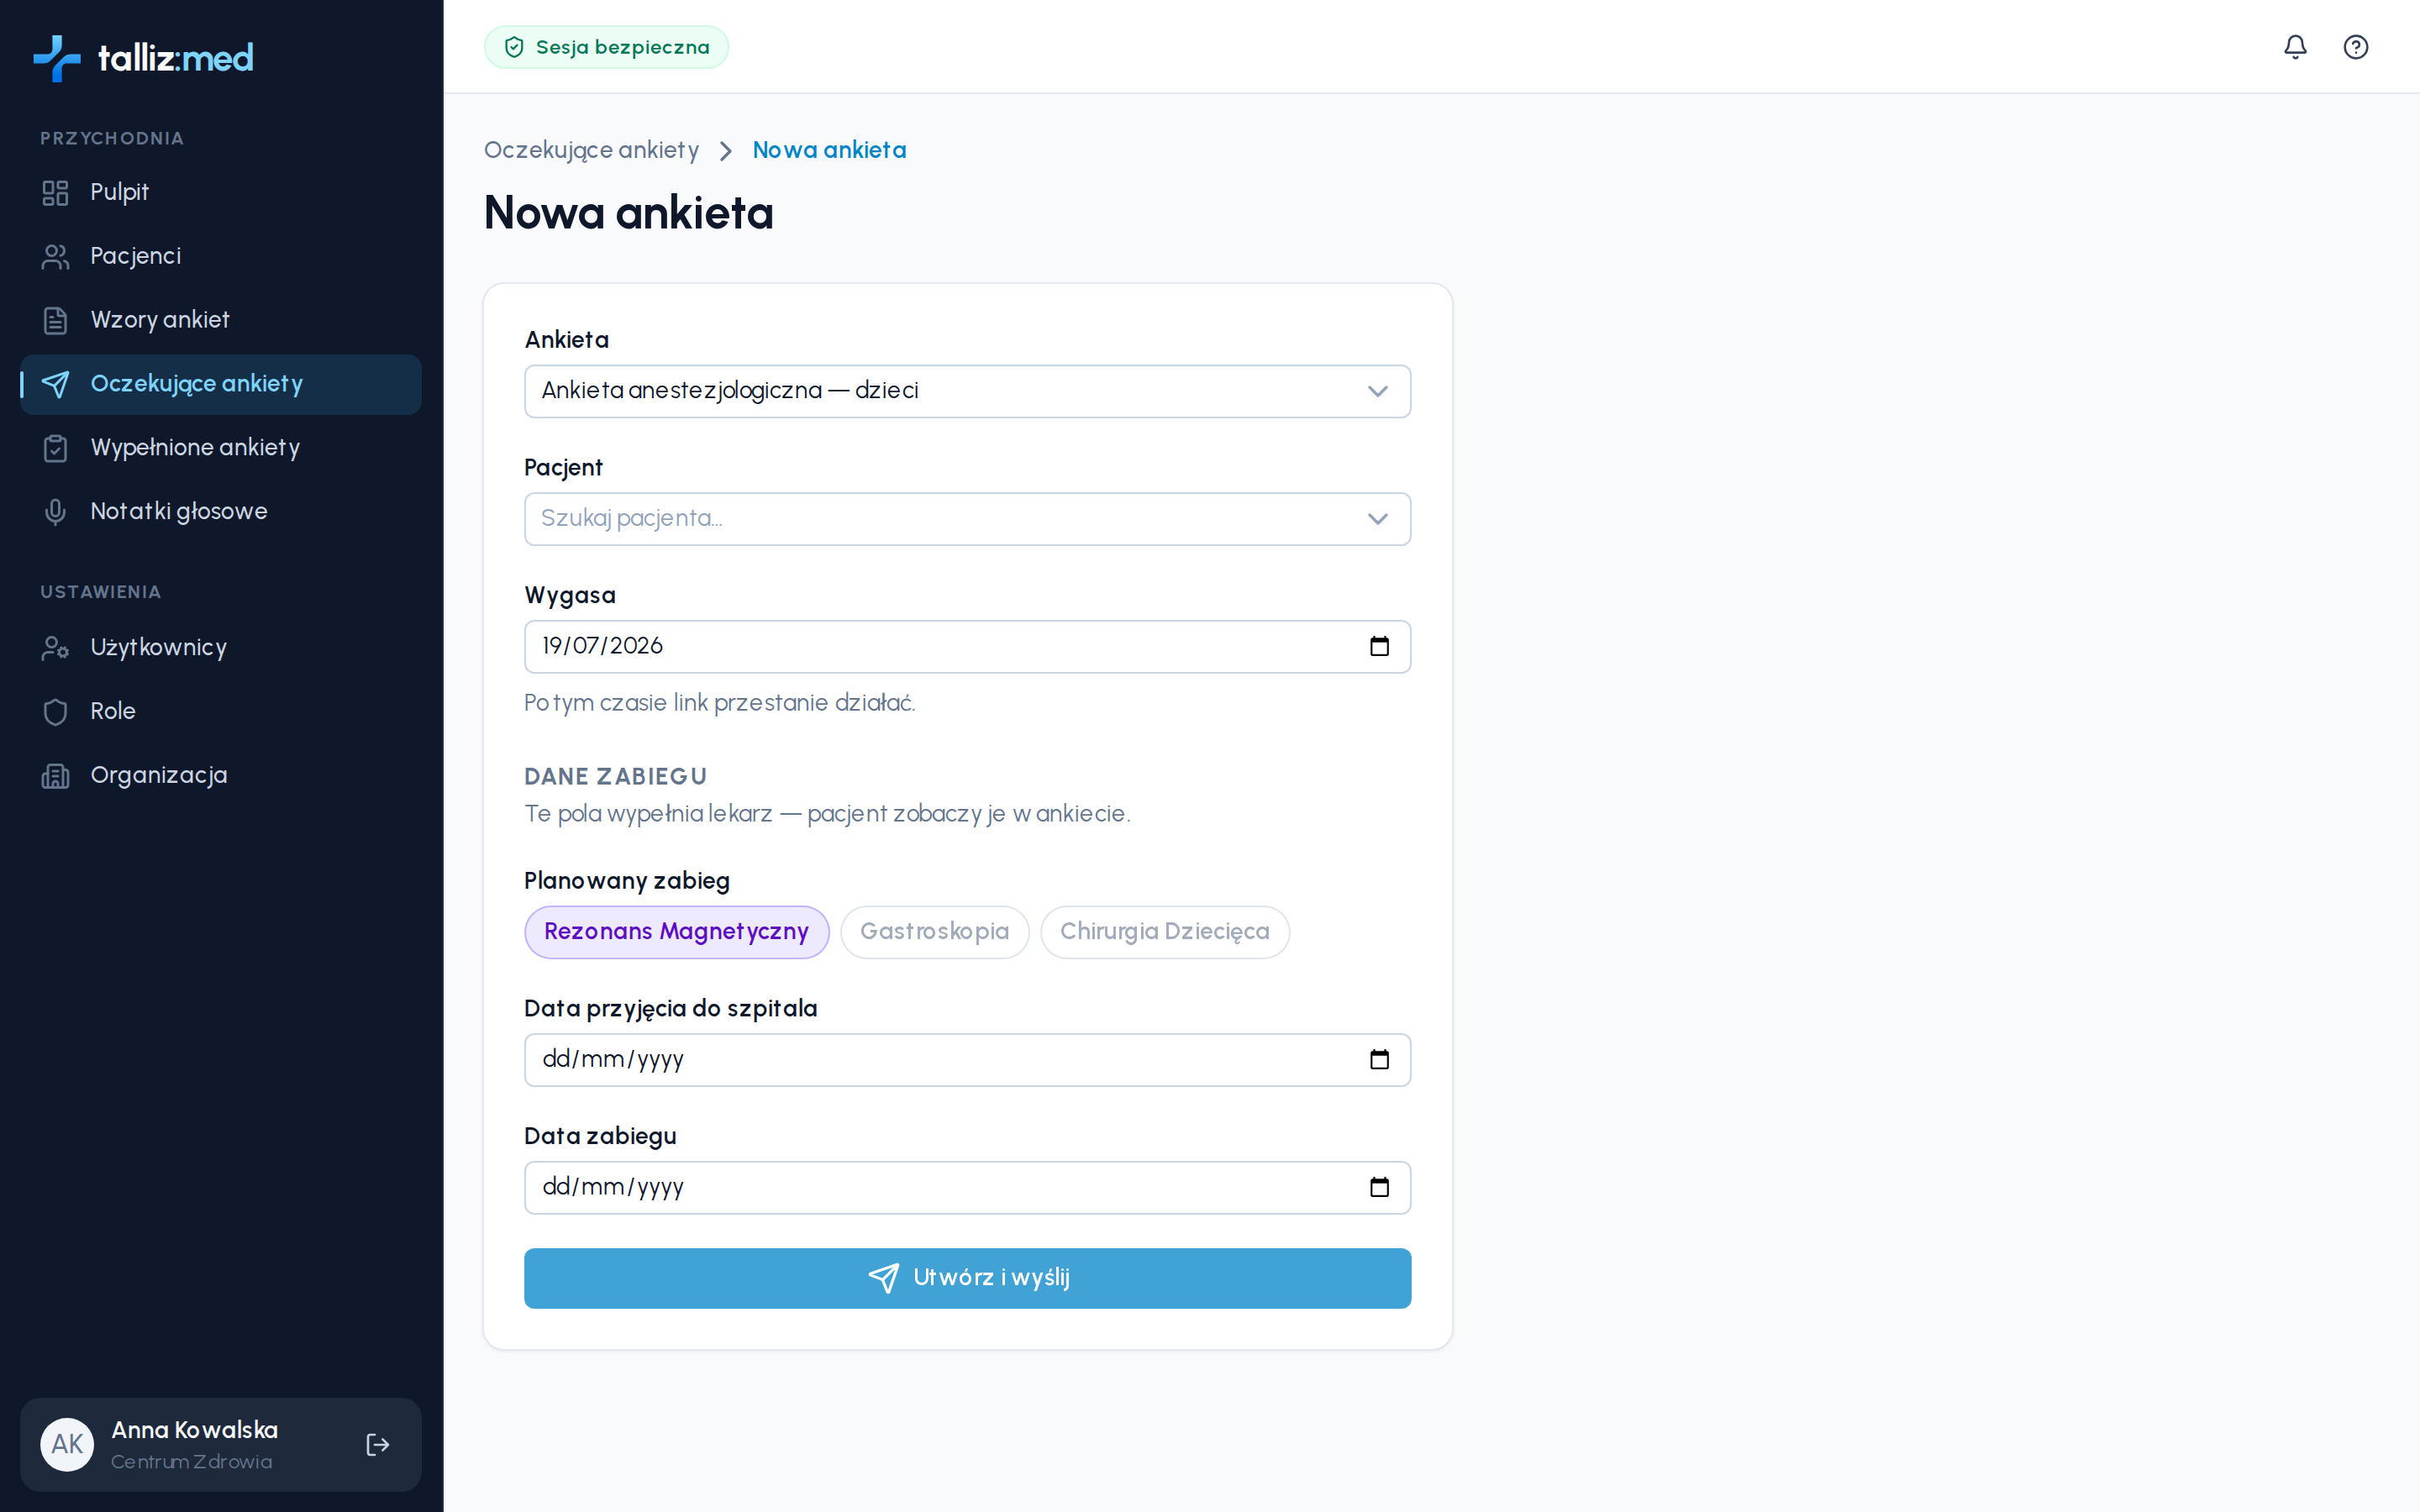The width and height of the screenshot is (2420, 1512).
Task: Open the notifications bell icon
Action: pyautogui.click(x=2295, y=47)
